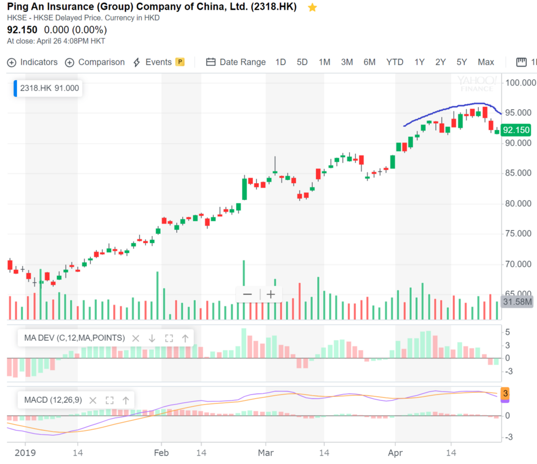Screen dimensions: 537x464
Task: Click the blue color bar in 2318.HK legend
Action: click(x=15, y=88)
